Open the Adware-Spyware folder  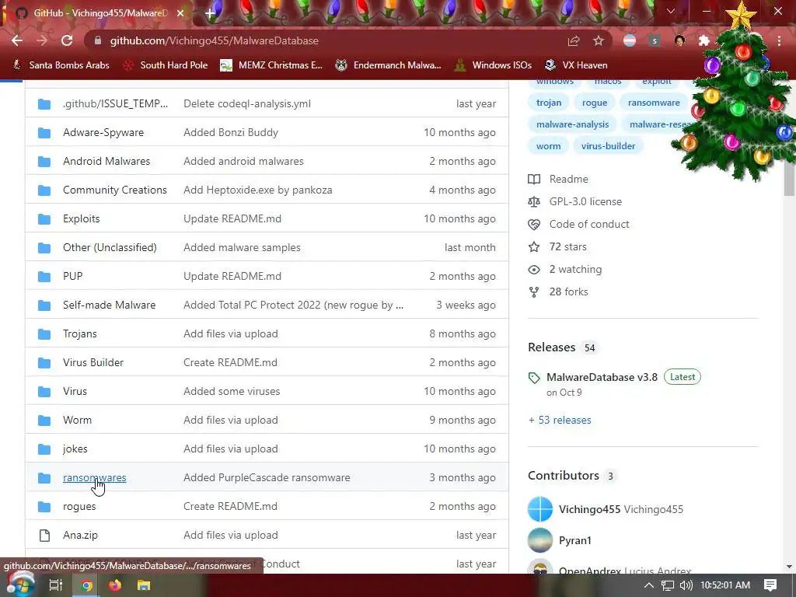coord(103,132)
